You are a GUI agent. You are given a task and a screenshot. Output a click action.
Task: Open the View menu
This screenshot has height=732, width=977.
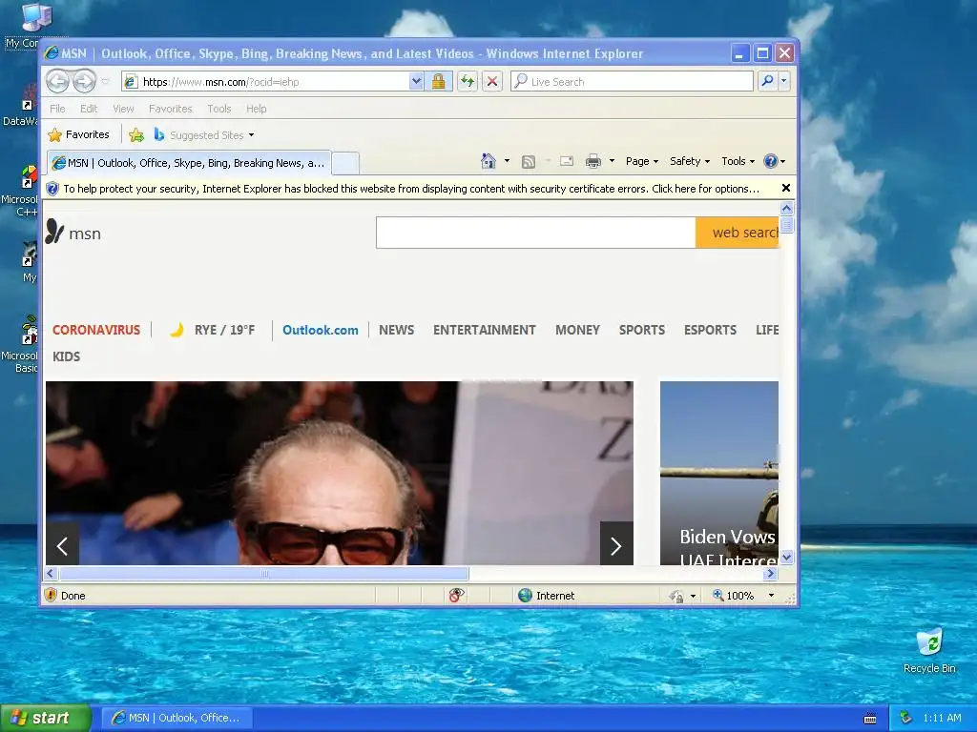[123, 109]
